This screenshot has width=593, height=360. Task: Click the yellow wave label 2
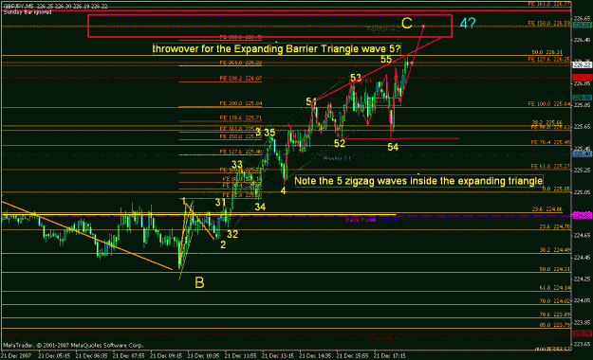pos(223,244)
